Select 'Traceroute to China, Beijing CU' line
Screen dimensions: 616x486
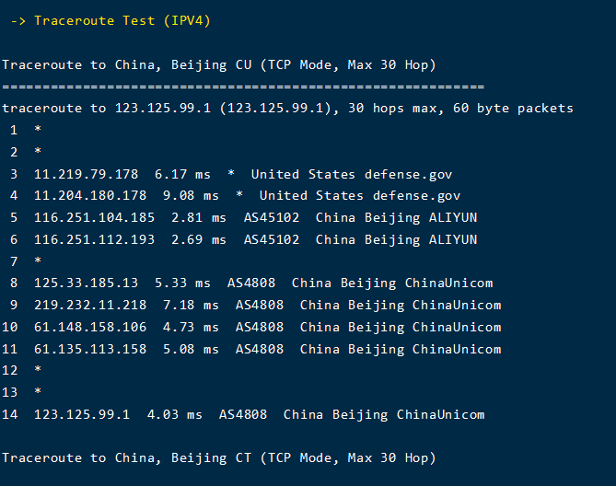pyautogui.click(x=219, y=64)
